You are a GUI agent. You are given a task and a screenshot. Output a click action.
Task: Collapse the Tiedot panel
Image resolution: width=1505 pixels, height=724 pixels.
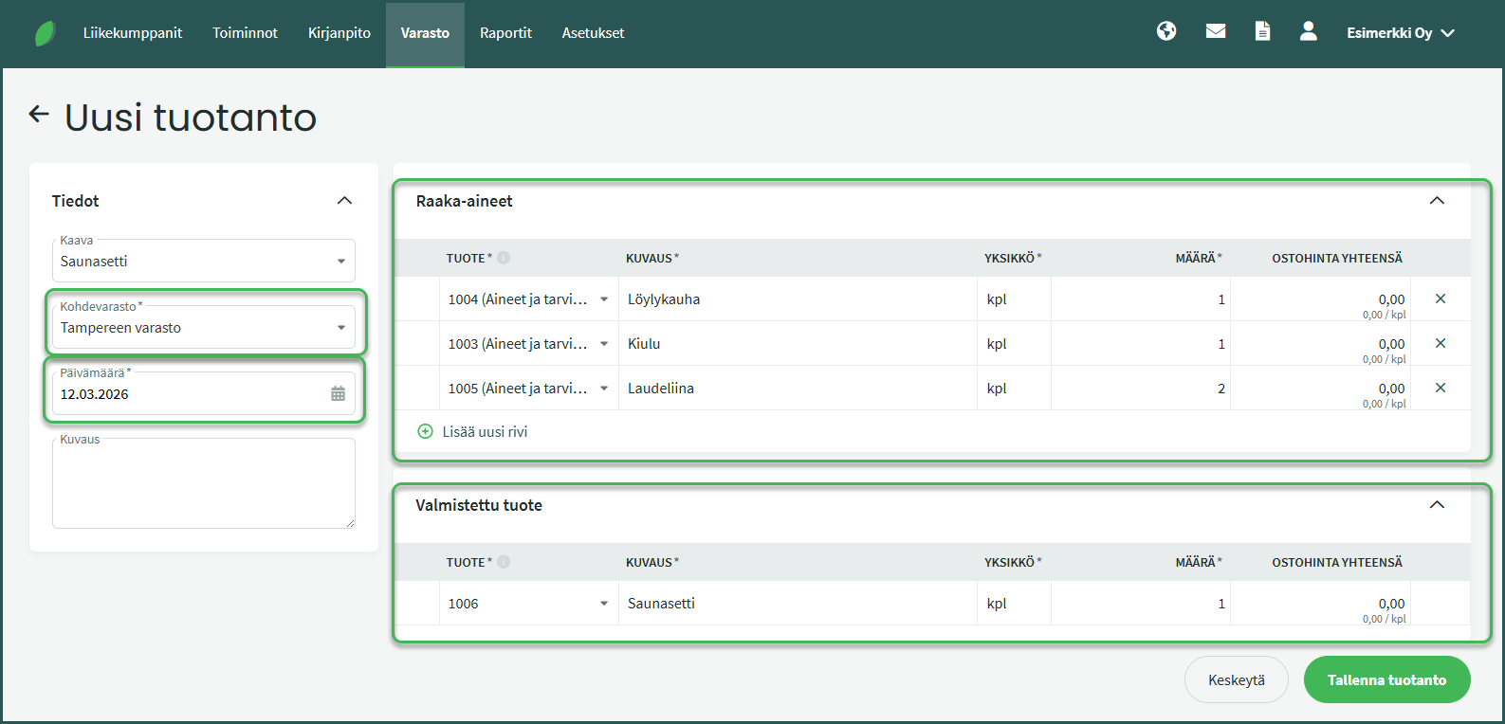pyautogui.click(x=344, y=201)
